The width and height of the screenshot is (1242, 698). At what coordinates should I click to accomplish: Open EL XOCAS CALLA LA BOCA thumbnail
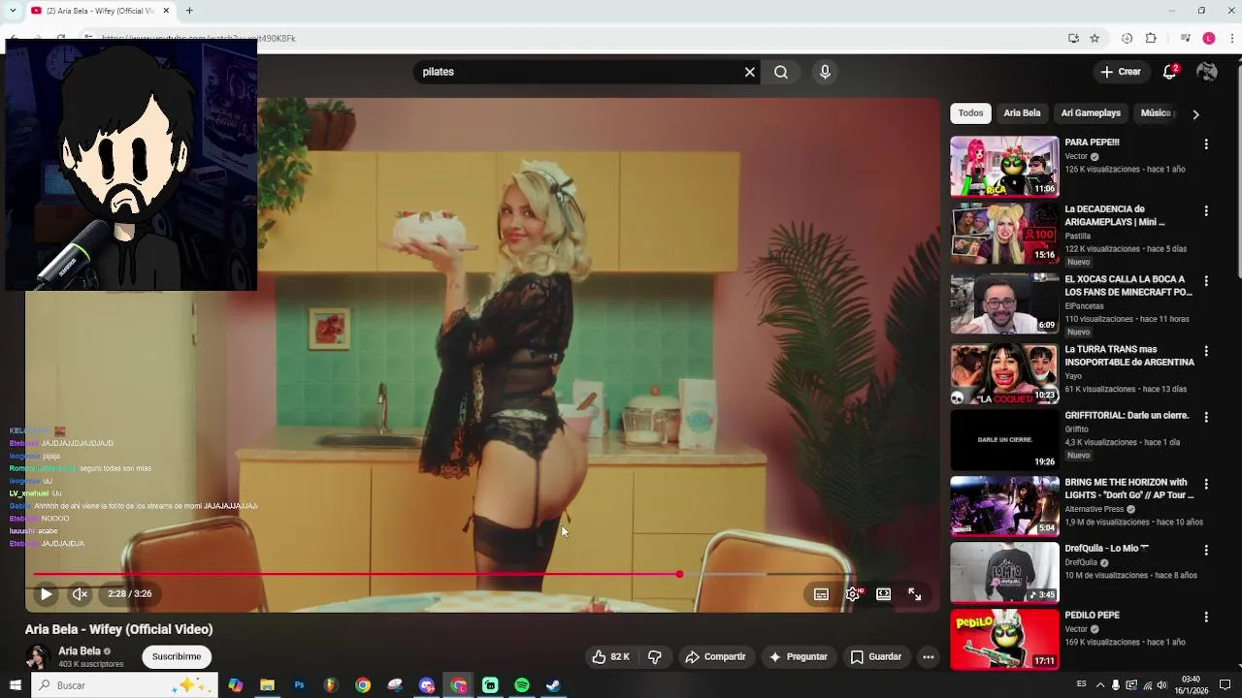click(x=1004, y=303)
